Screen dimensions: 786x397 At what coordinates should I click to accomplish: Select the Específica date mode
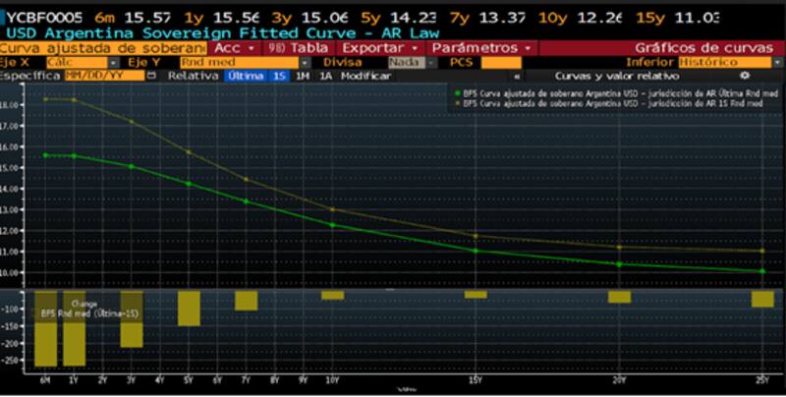point(29,75)
